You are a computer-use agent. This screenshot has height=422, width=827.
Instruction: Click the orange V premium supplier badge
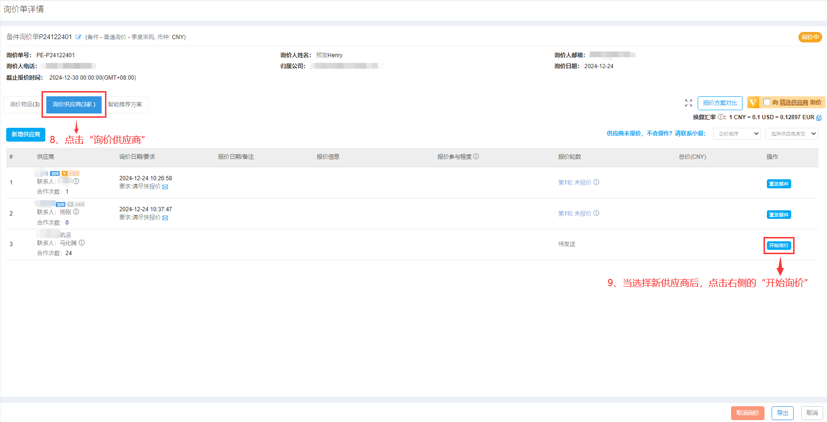pos(753,103)
